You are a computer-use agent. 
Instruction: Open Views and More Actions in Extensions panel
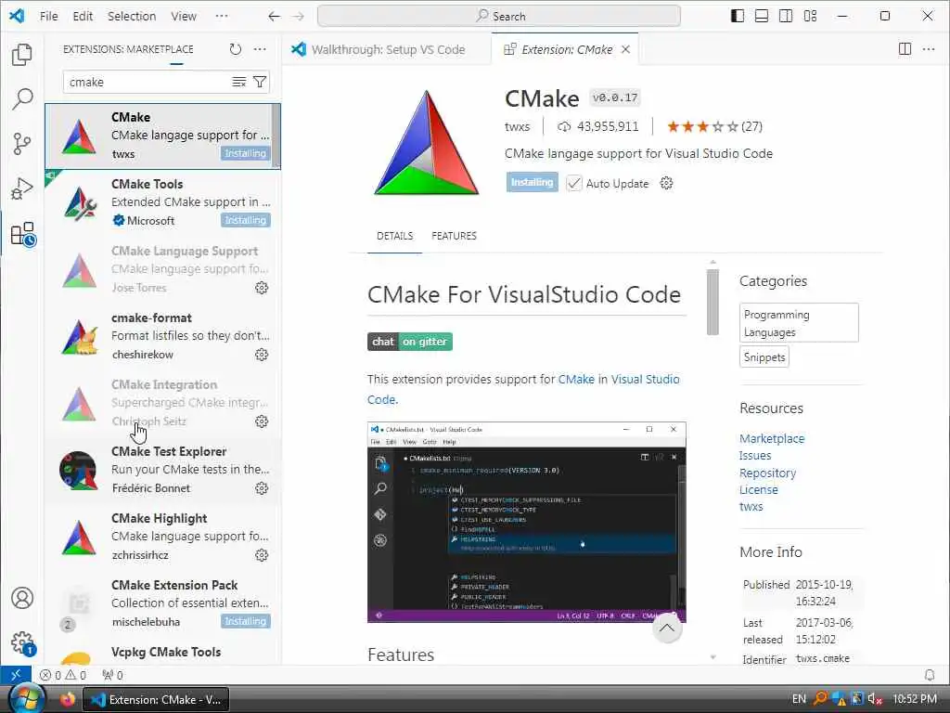click(x=260, y=49)
